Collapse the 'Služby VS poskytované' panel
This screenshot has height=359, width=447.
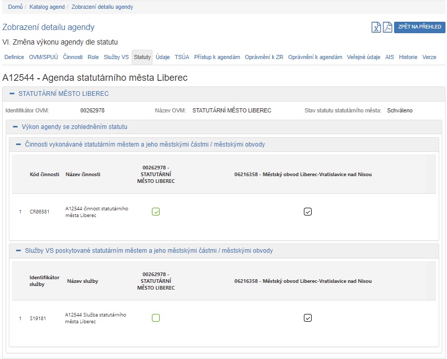tap(19, 251)
